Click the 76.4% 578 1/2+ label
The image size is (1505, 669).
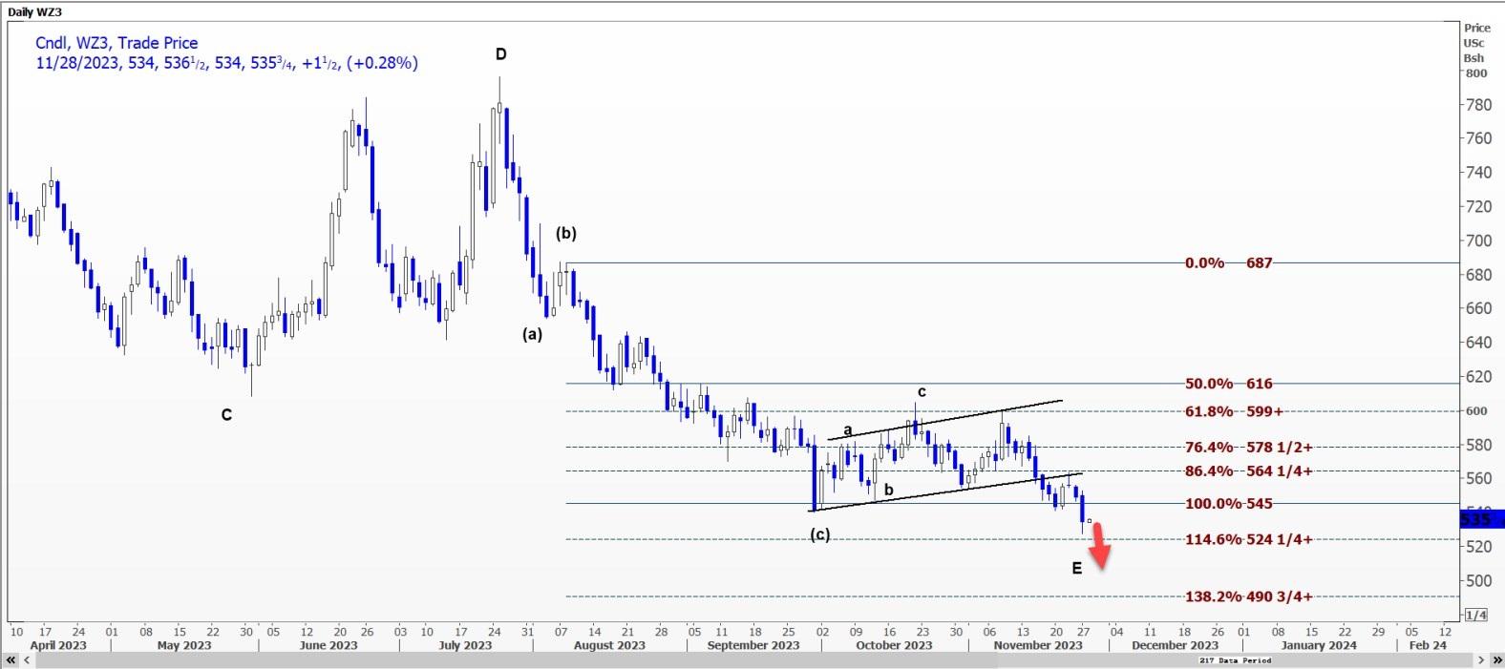pos(1248,447)
